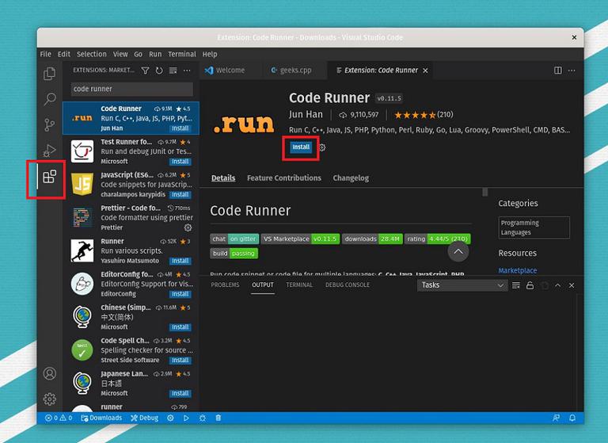Screen dimensions: 608x443
Task: Open the Marketplace resource link
Action: click(x=517, y=270)
